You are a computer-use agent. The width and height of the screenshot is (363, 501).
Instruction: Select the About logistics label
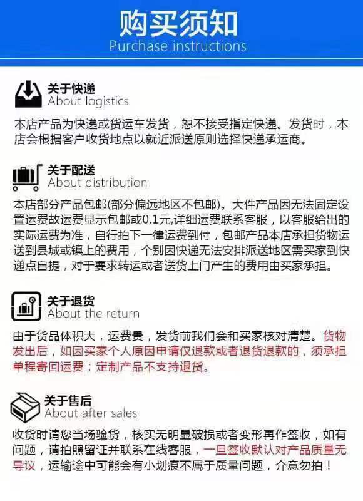click(88, 101)
